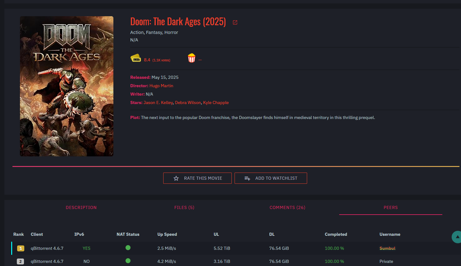Click green NAT status dot for Private peer

(128, 261)
